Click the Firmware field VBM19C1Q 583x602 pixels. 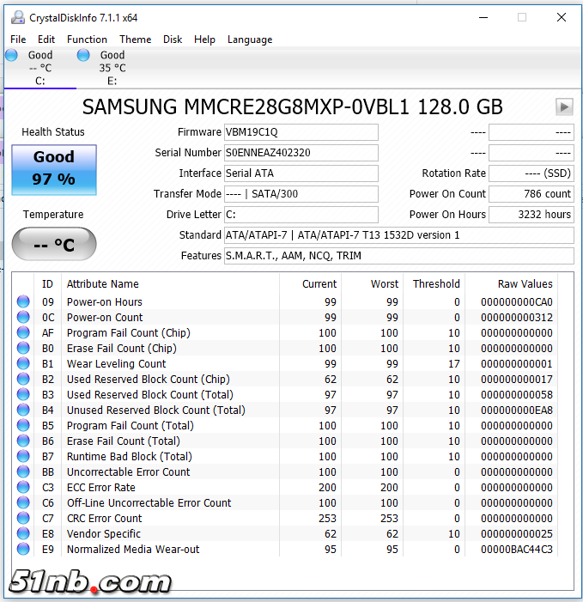point(301,132)
